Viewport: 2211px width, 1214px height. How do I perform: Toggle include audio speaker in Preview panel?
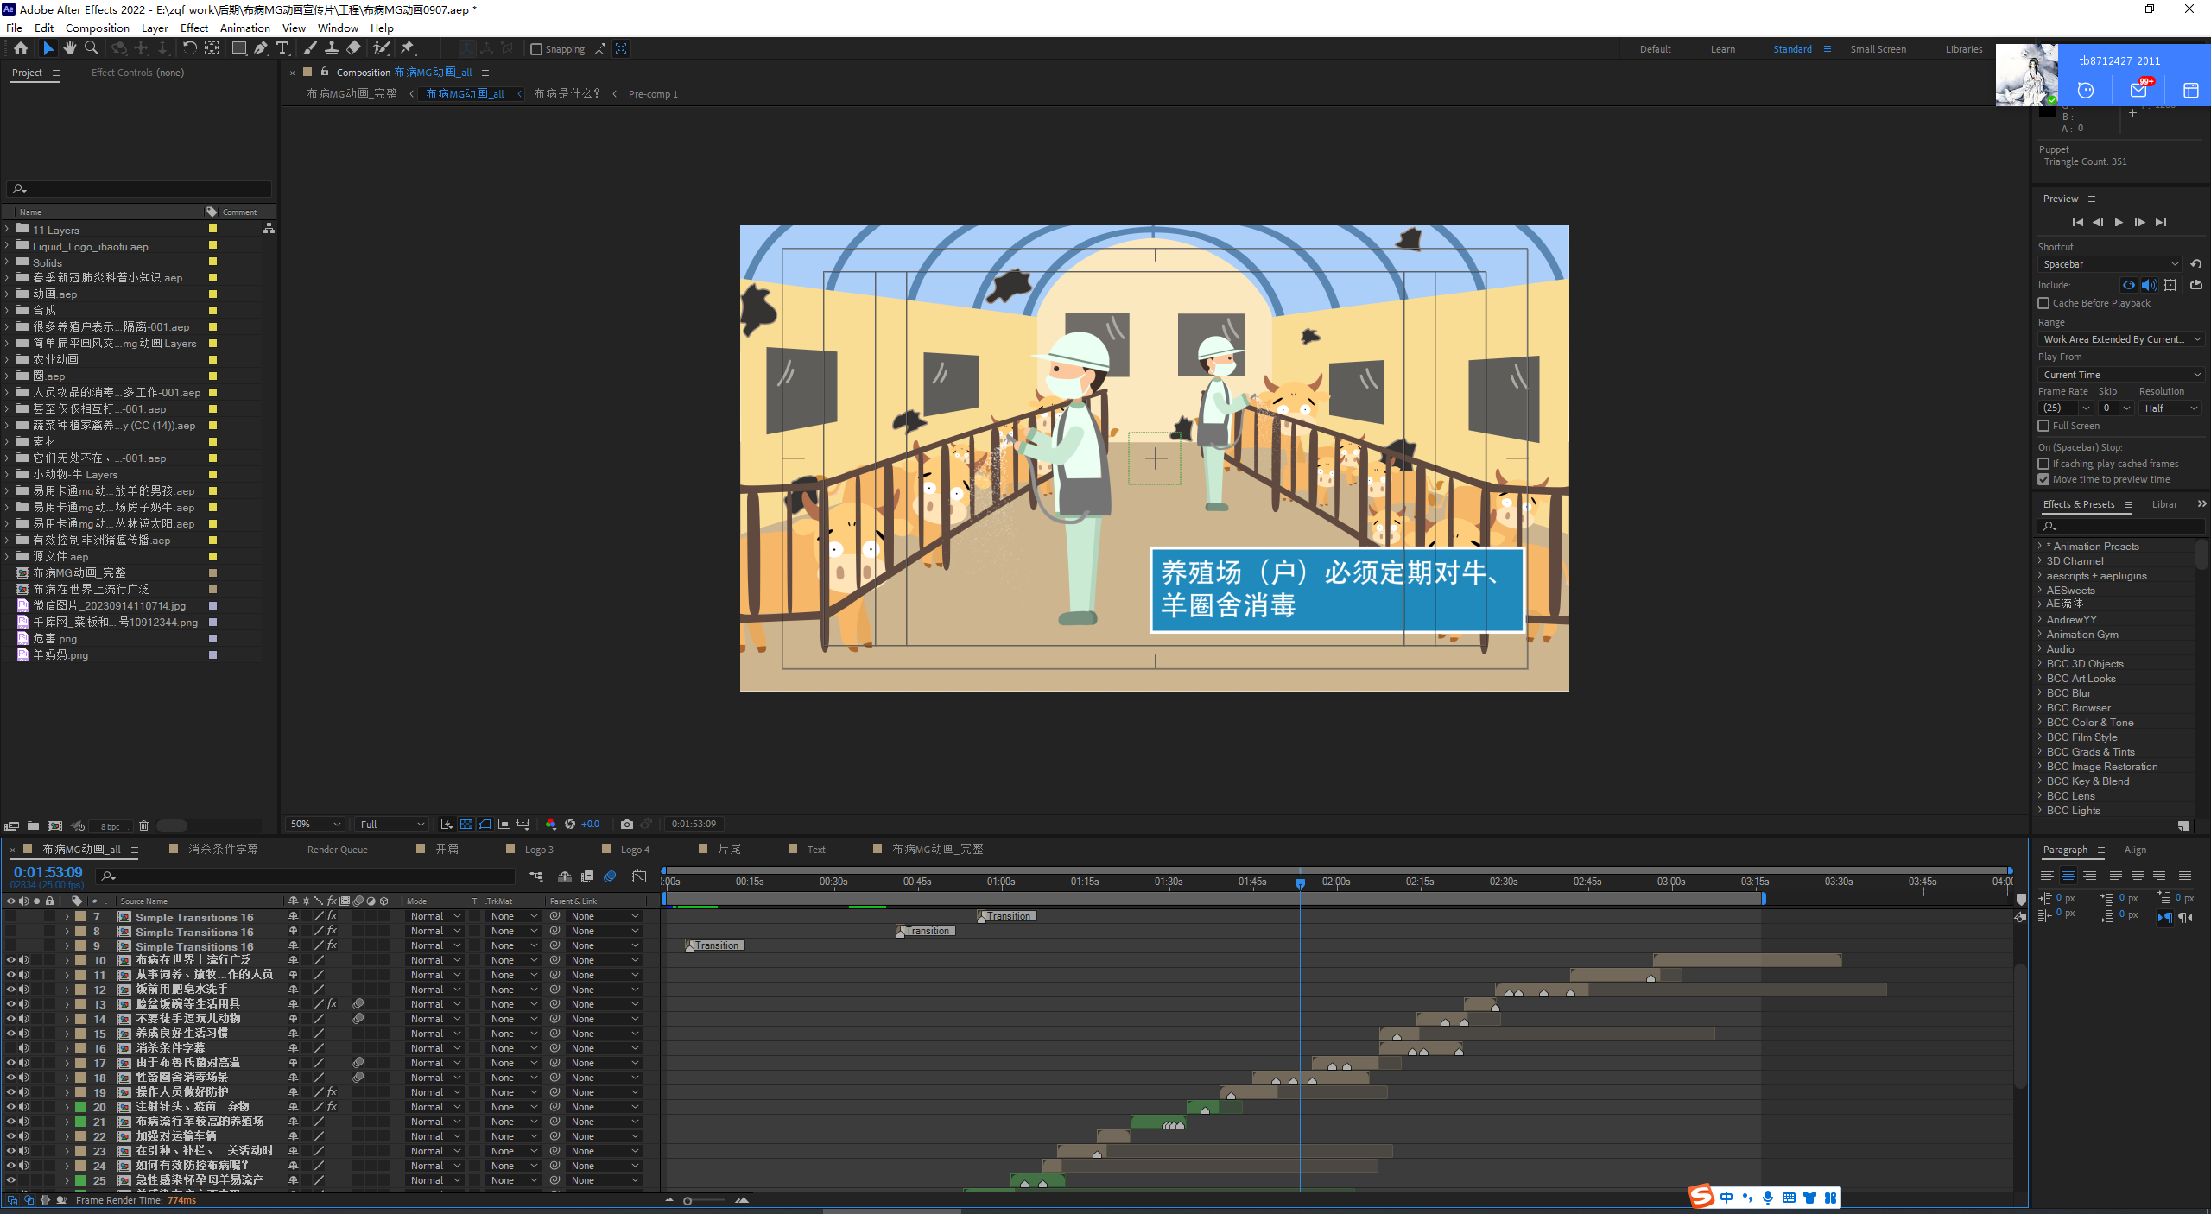(x=2149, y=285)
